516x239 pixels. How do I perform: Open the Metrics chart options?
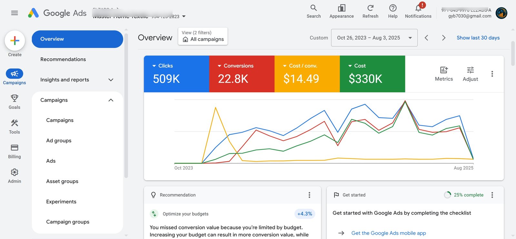coord(444,74)
